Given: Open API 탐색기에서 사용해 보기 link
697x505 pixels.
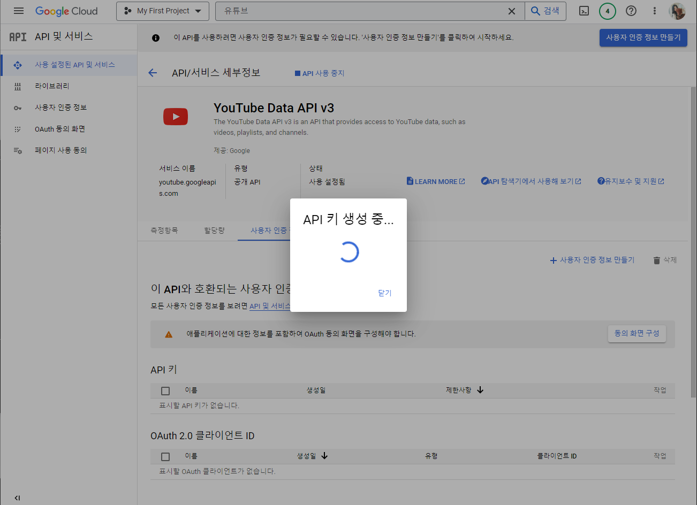Looking at the screenshot, I should [x=531, y=181].
